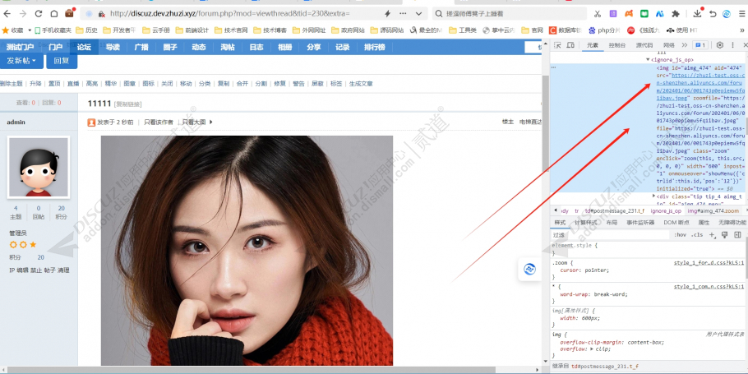Image resolution: width=748 pixels, height=374 pixels.
Task: Open the orange gamepad extension icon
Action: click(629, 14)
